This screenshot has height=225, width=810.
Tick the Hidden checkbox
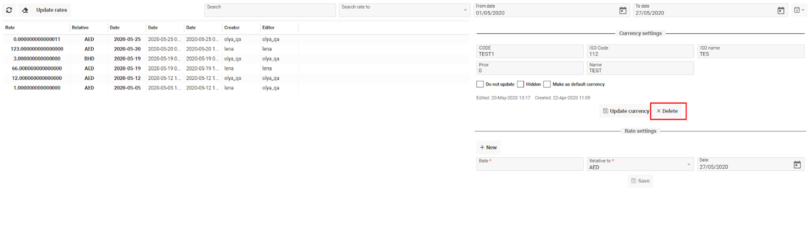point(520,84)
